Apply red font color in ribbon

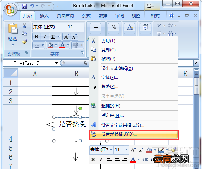coord(62,45)
